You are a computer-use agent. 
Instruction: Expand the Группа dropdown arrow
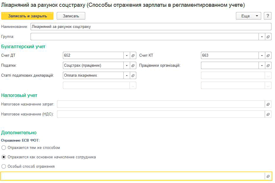click(x=262, y=37)
